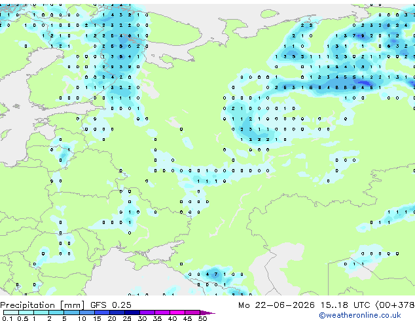Click the '(00+378' forecast offset text
The image size is (415, 321).
(x=395, y=305)
